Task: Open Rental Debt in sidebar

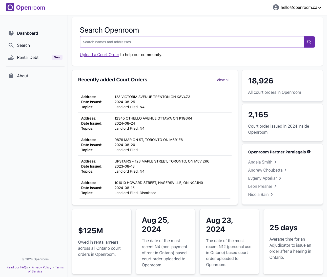Action: click(35, 57)
